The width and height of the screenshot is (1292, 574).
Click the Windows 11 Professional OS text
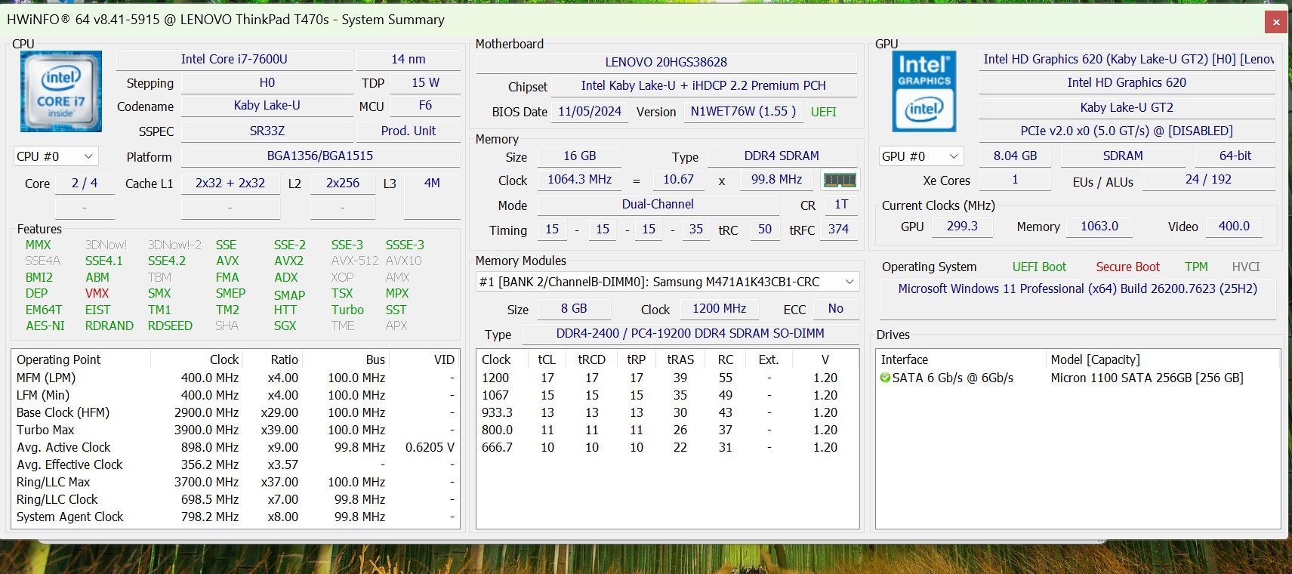[x=1077, y=289]
